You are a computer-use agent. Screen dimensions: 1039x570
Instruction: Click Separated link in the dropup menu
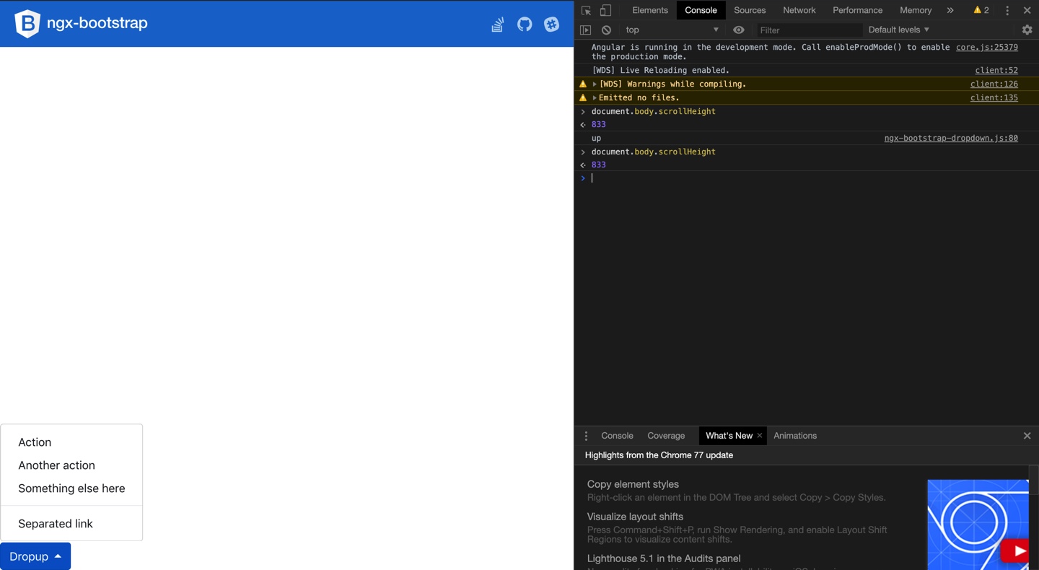pos(55,523)
